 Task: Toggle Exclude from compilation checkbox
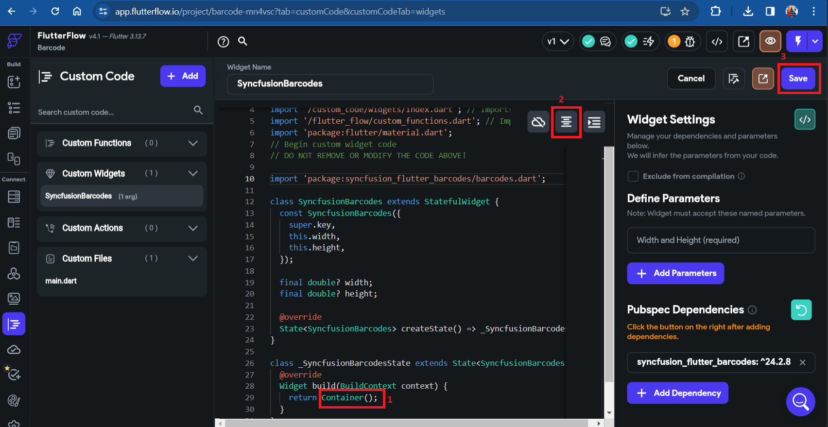633,176
